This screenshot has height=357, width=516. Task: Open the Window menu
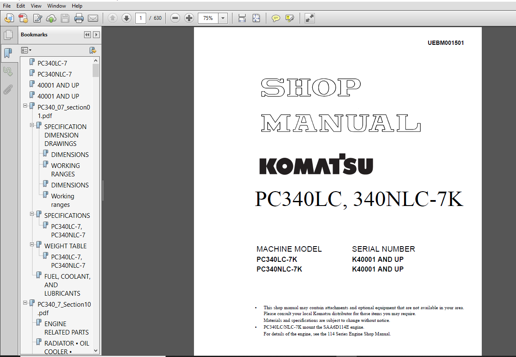point(57,6)
